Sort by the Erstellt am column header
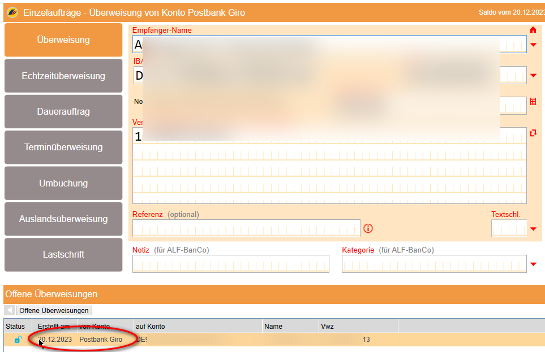Image resolution: width=545 pixels, height=352 pixels. click(x=54, y=326)
